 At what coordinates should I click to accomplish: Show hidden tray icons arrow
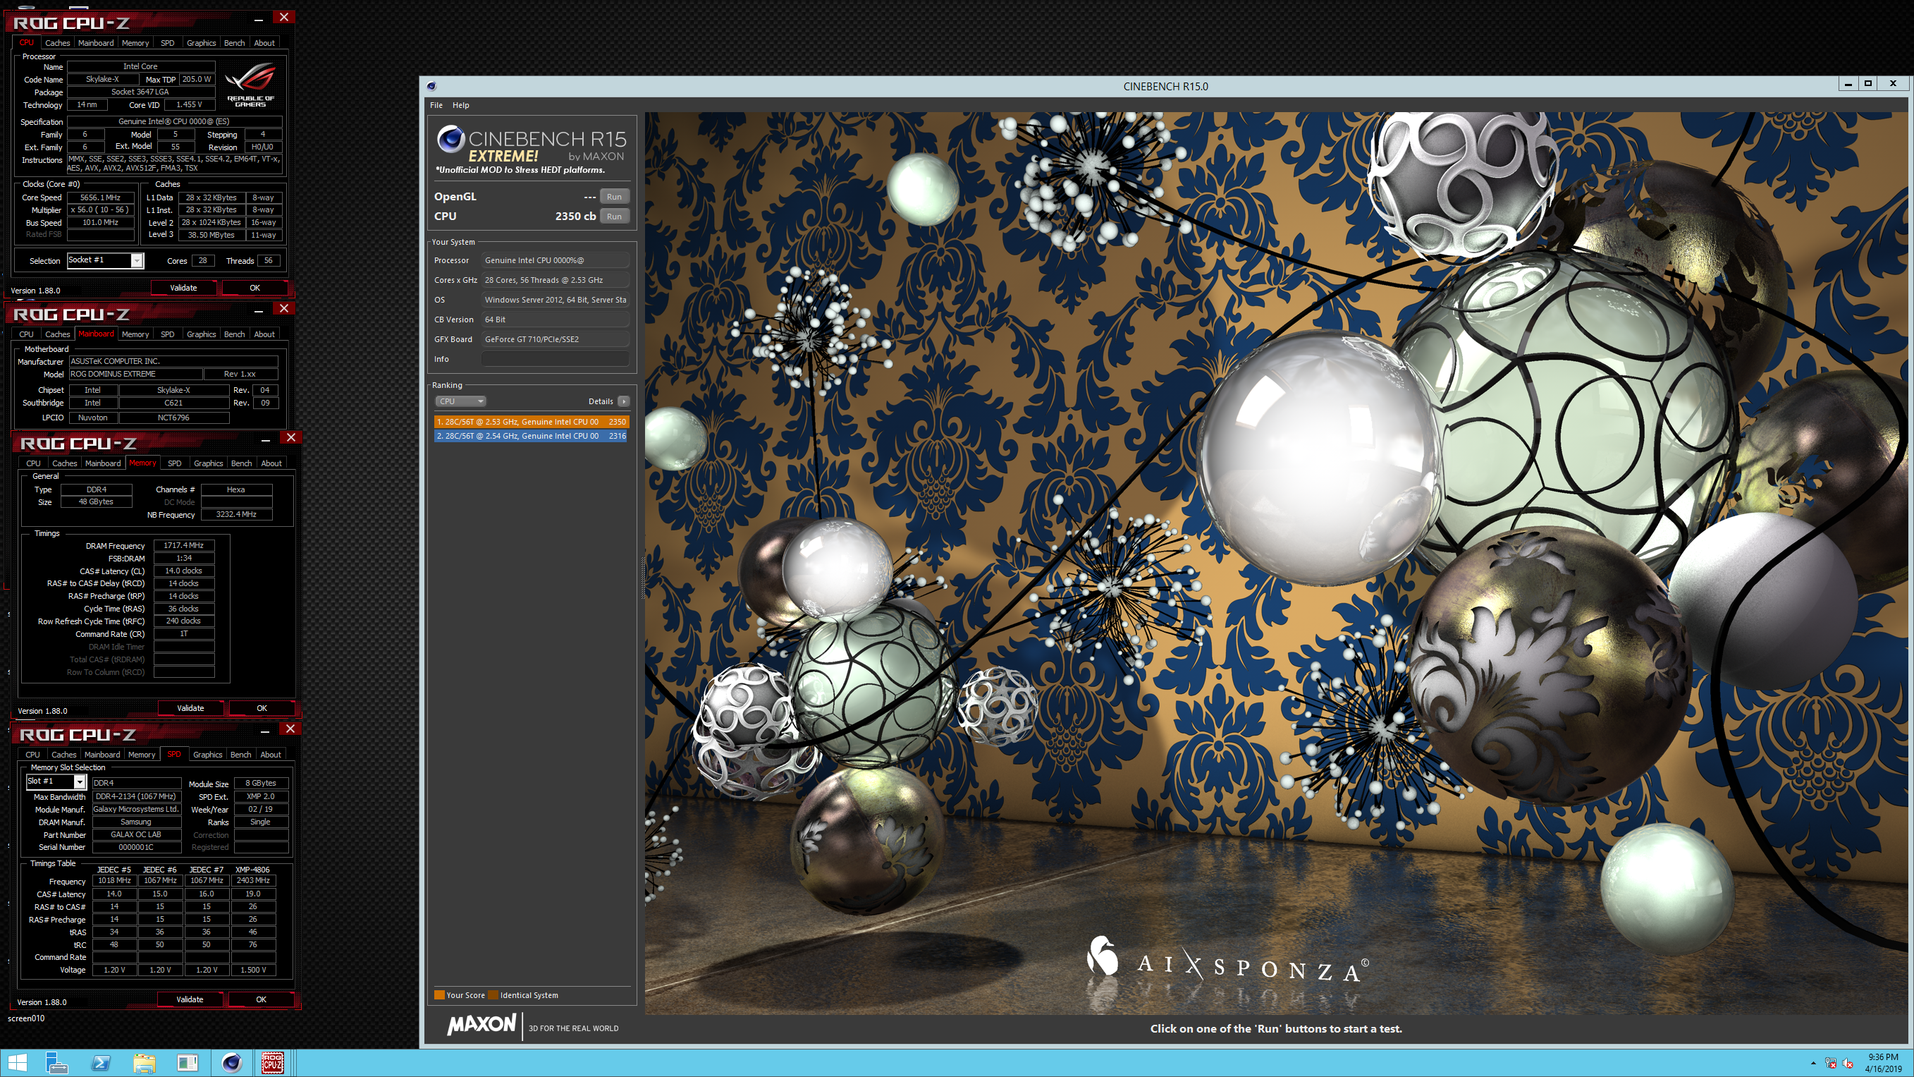[x=1813, y=1063]
